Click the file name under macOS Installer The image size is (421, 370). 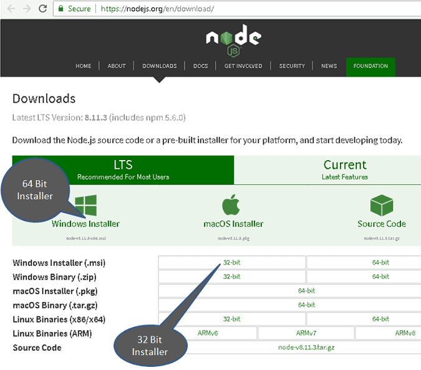click(x=233, y=239)
